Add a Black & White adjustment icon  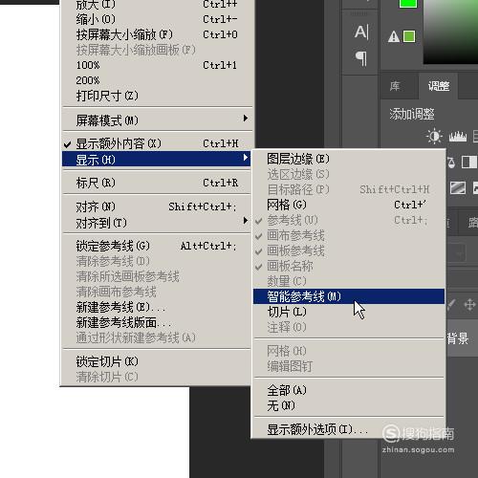[469, 163]
